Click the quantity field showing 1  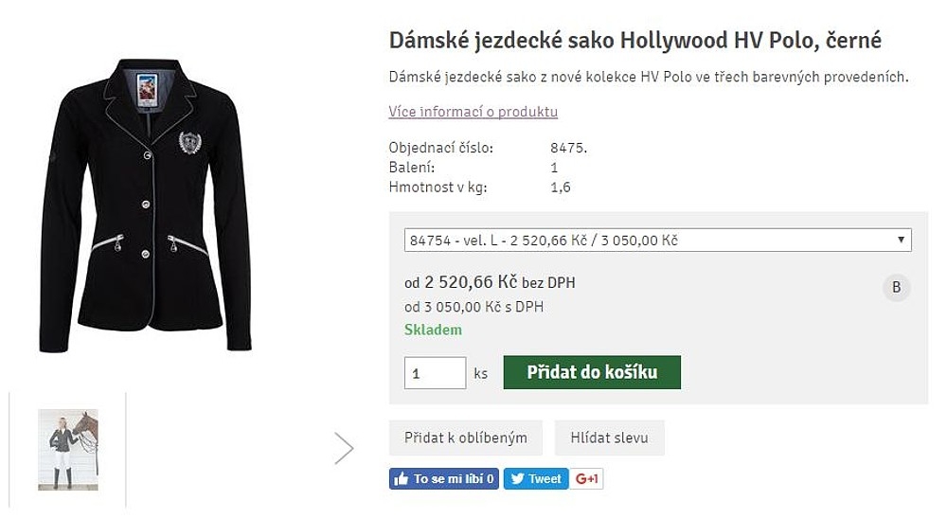tap(435, 373)
